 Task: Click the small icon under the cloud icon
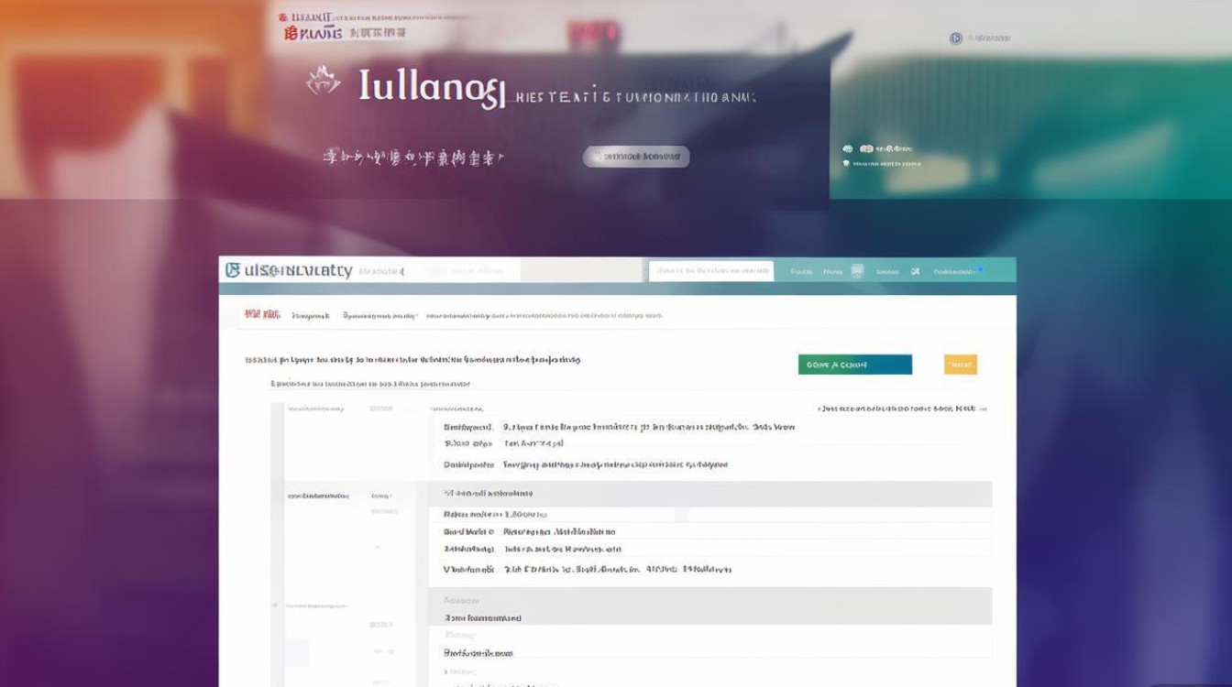click(846, 163)
